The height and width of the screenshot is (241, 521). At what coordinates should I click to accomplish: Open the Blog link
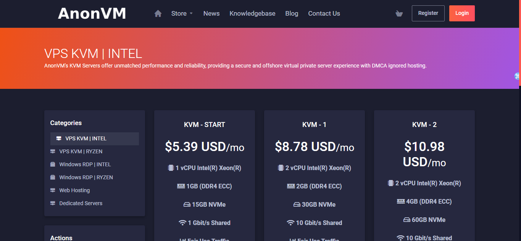292,13
